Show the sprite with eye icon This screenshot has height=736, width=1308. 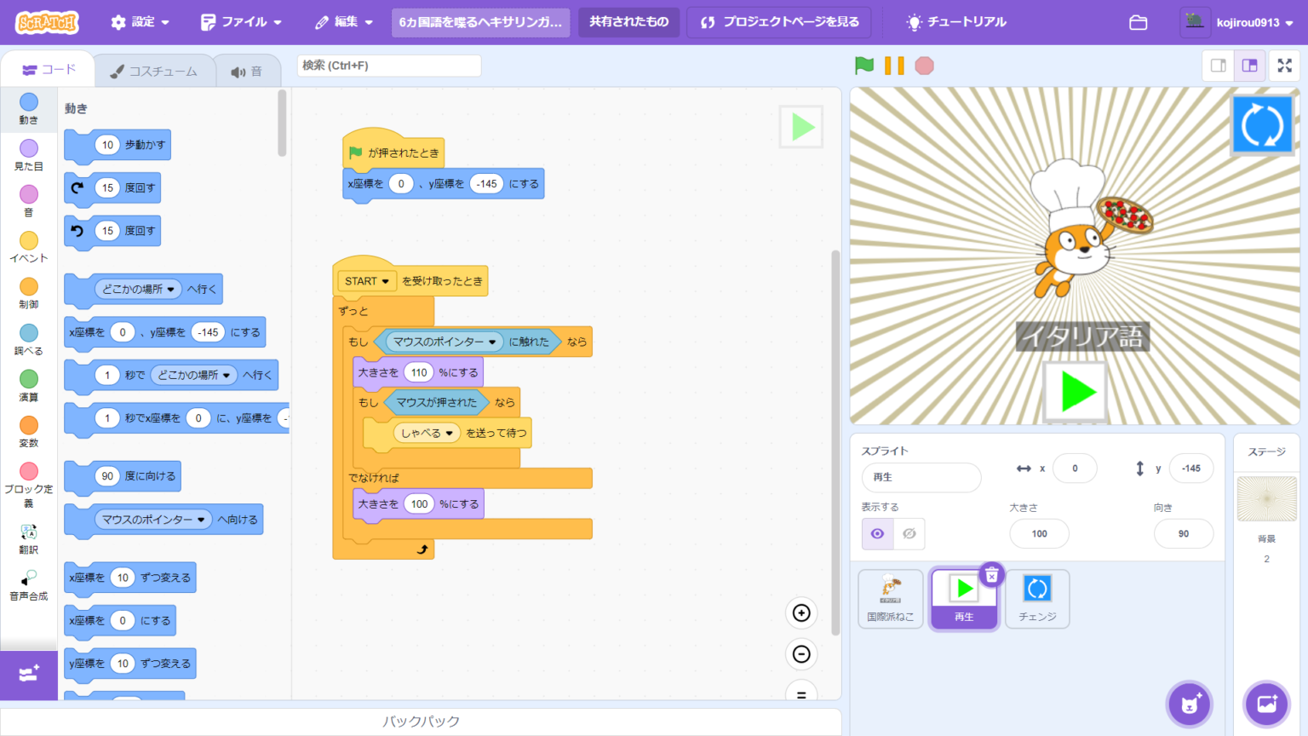coord(877,534)
